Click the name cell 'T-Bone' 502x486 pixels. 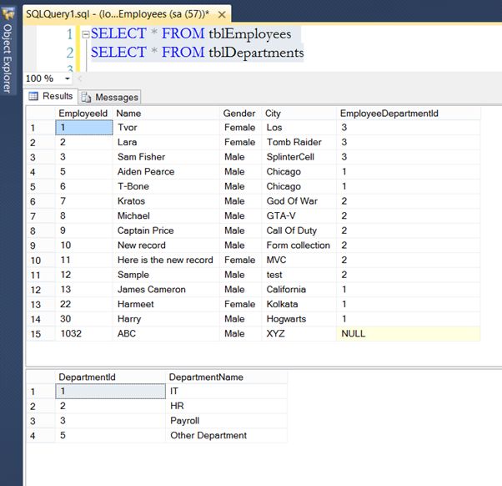tap(166, 186)
